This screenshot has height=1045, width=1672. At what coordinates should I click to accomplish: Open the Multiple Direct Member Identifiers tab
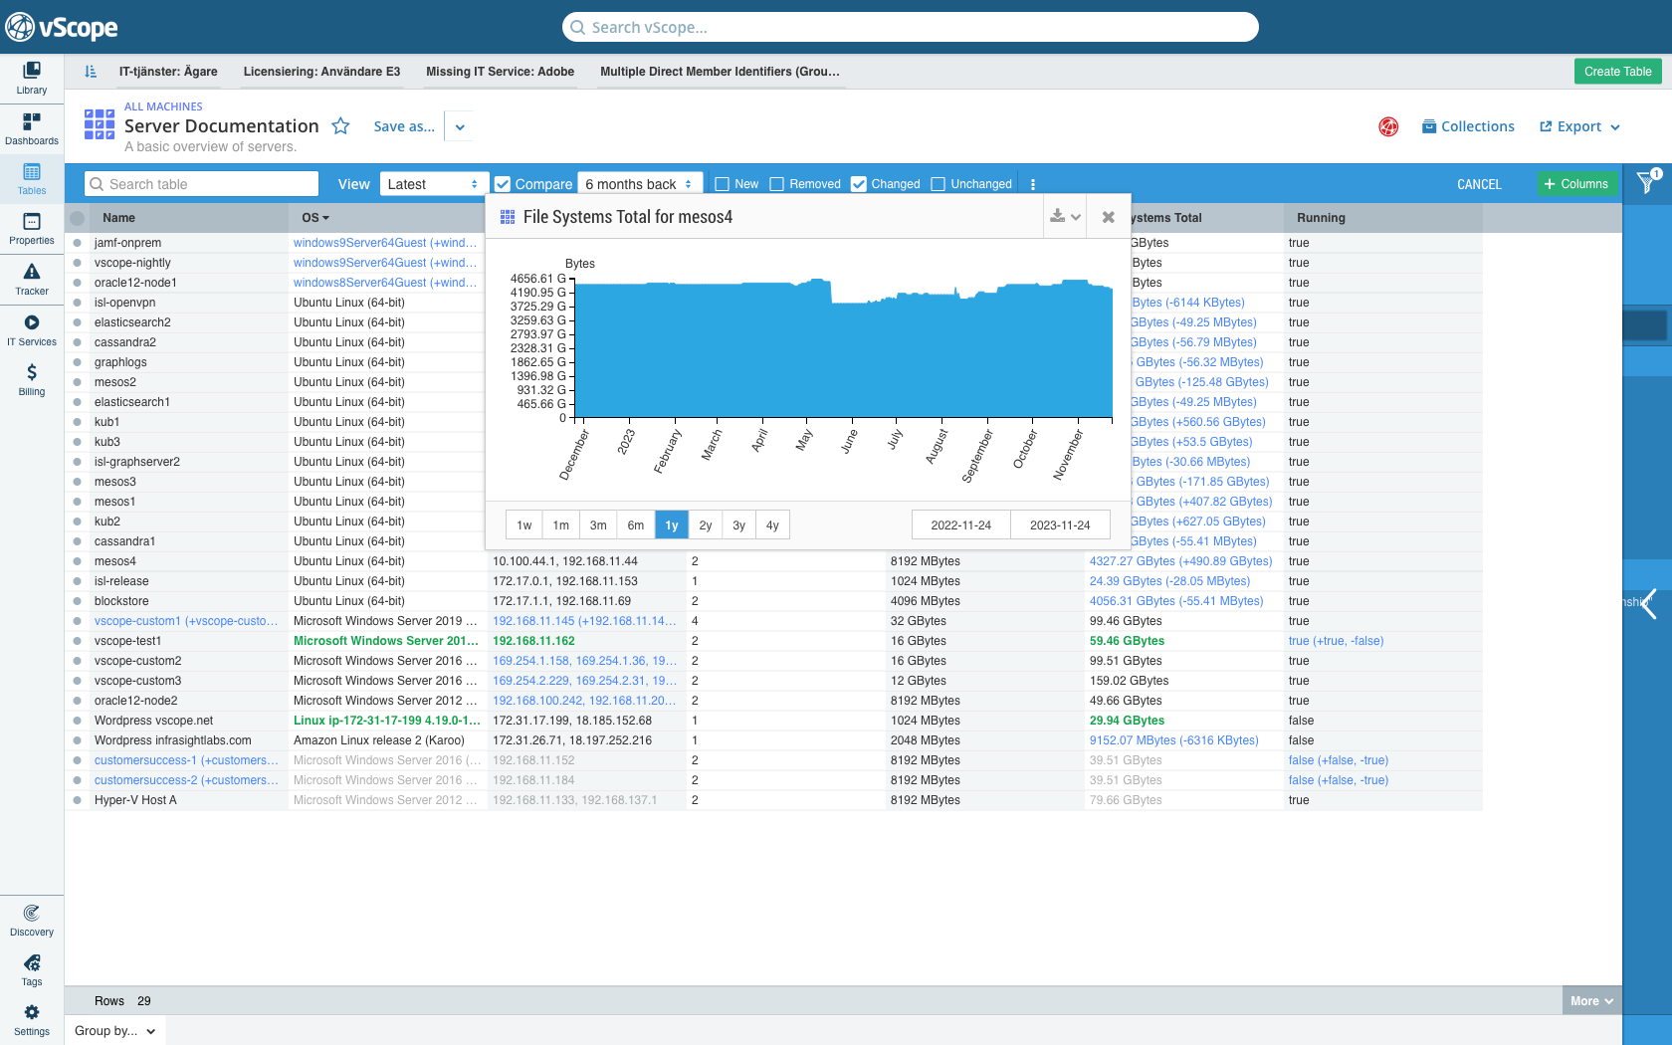721,72
